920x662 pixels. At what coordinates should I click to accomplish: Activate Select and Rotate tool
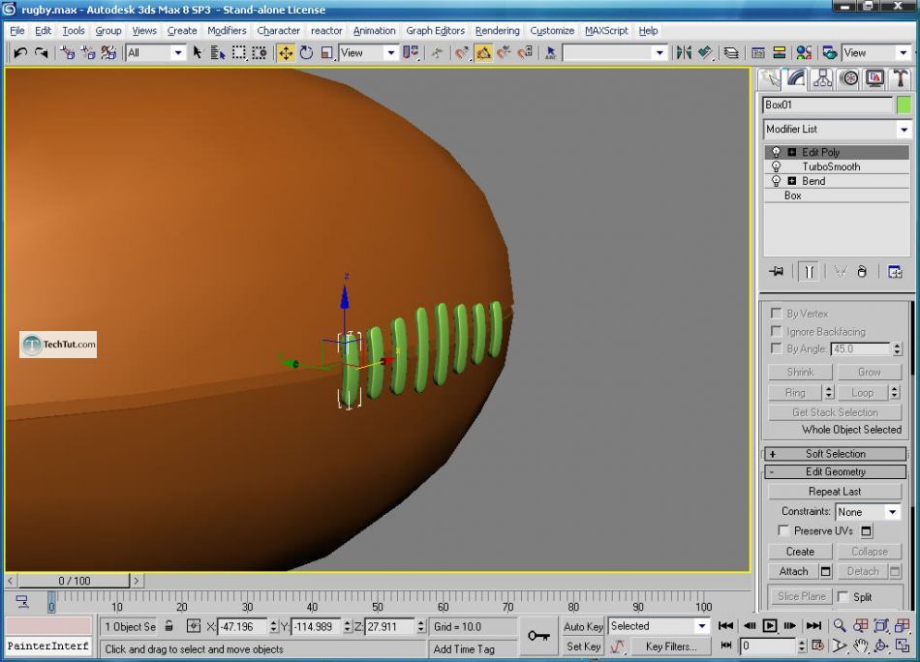click(306, 53)
